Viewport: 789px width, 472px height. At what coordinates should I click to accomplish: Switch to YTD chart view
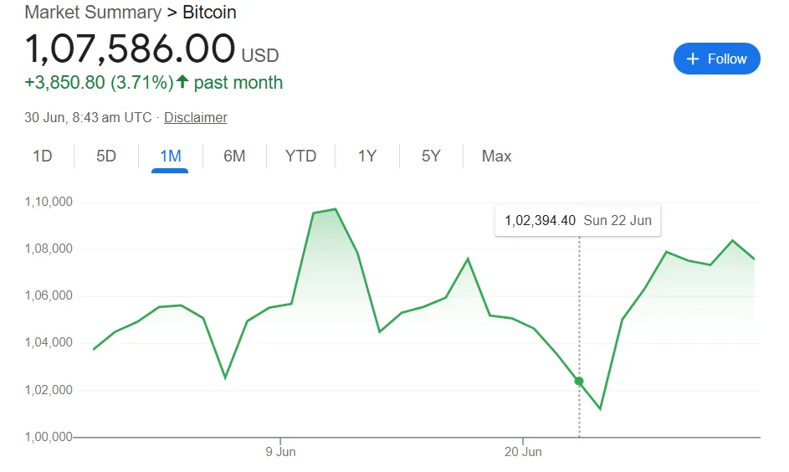click(300, 156)
